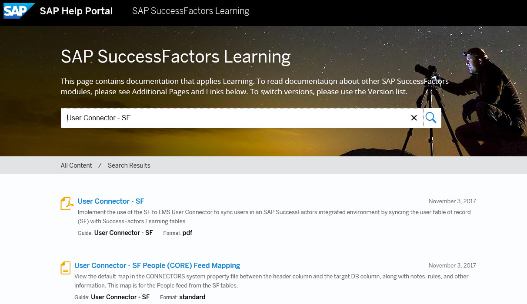Select Search Results breadcrumb item
527x304 pixels.
pyautogui.click(x=129, y=165)
